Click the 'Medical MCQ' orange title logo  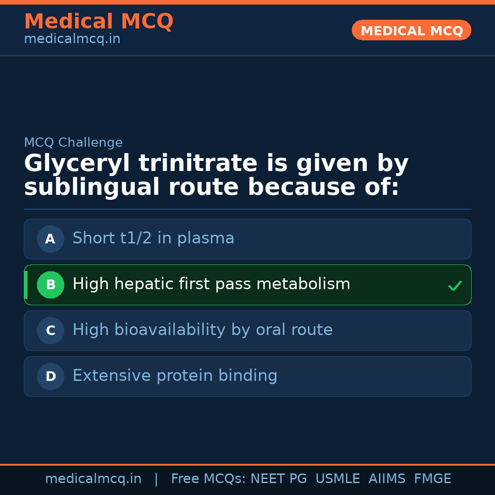[99, 22]
